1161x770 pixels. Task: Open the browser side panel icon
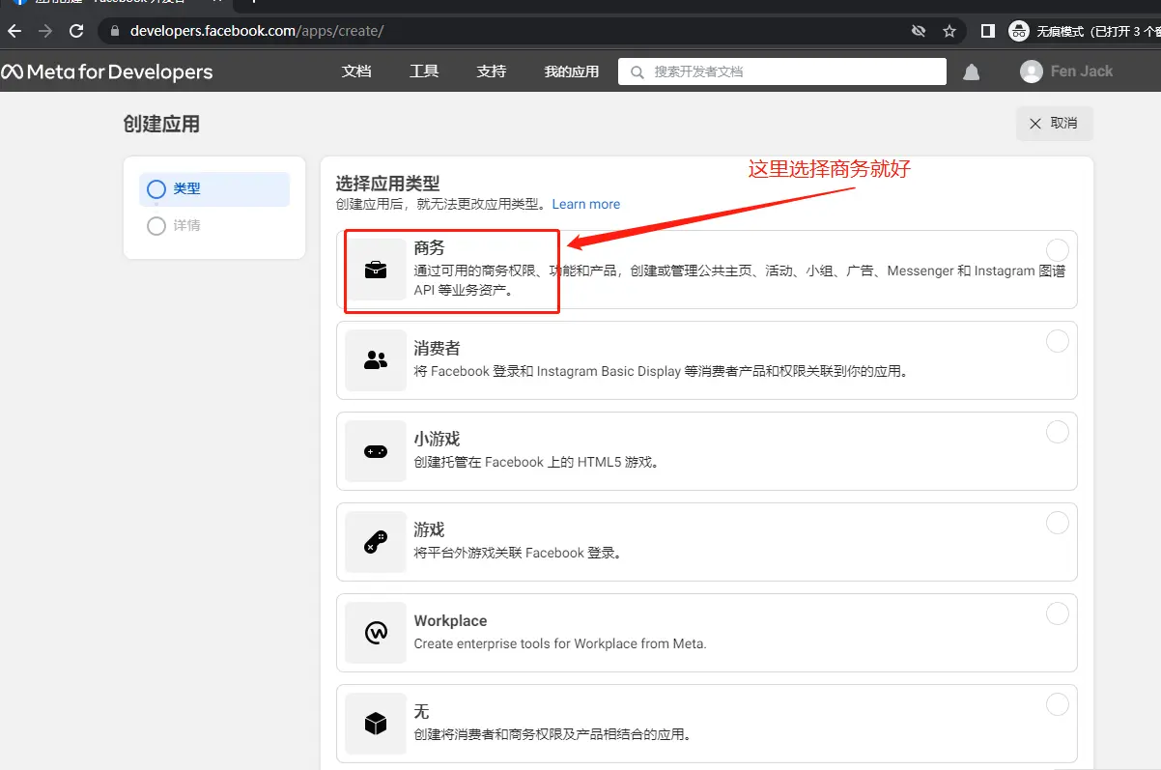tap(987, 31)
